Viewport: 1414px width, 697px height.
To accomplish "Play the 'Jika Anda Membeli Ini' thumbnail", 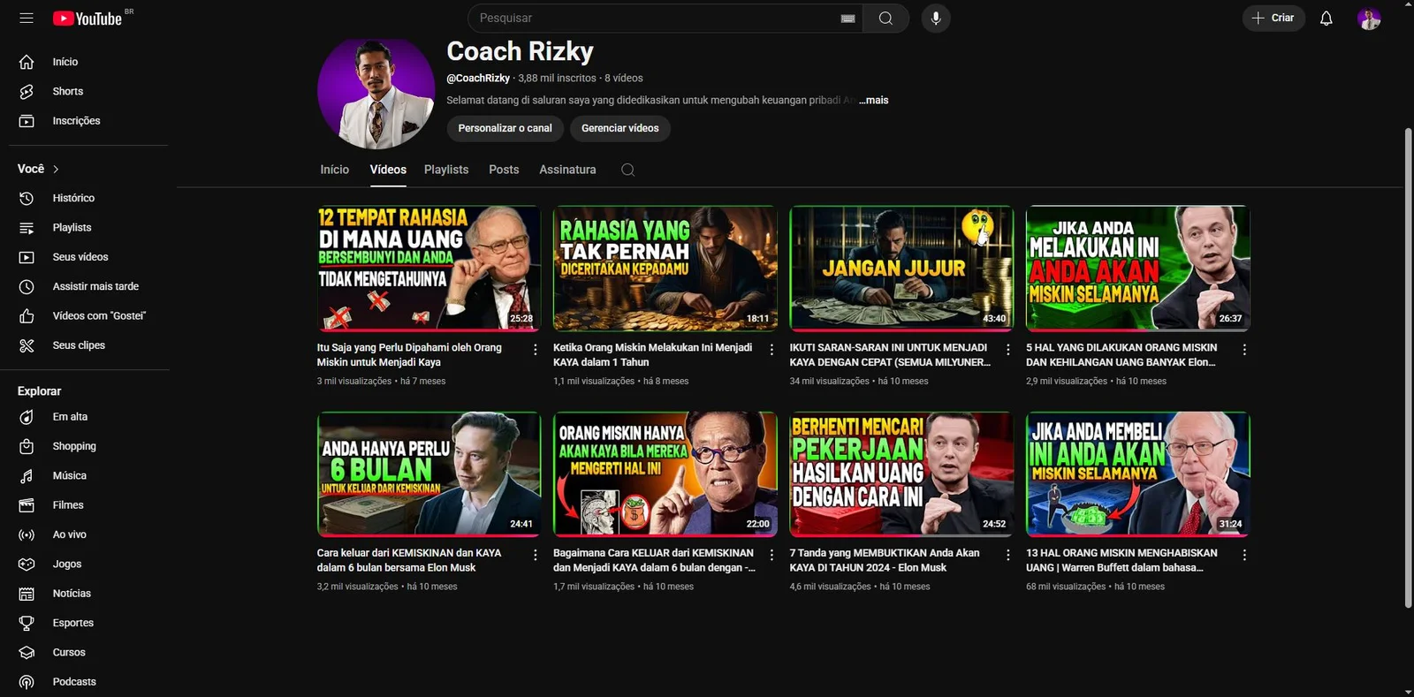I will 1137,474.
